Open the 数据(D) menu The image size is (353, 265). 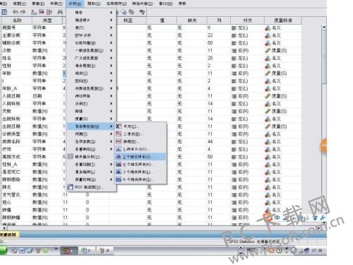pyautogui.click(x=38, y=4)
